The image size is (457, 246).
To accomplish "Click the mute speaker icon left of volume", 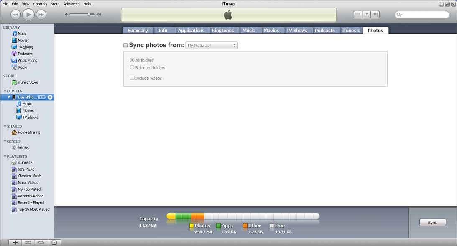I will pos(66,14).
